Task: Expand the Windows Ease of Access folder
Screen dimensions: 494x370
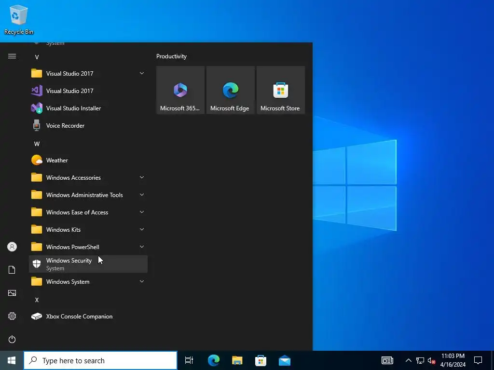Action: click(88, 212)
